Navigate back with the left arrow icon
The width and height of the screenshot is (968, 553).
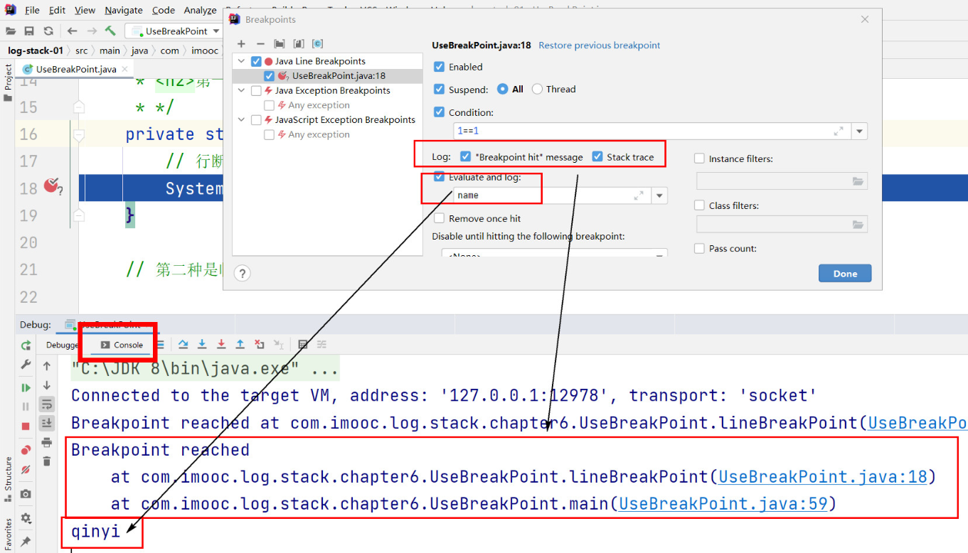tap(72, 31)
